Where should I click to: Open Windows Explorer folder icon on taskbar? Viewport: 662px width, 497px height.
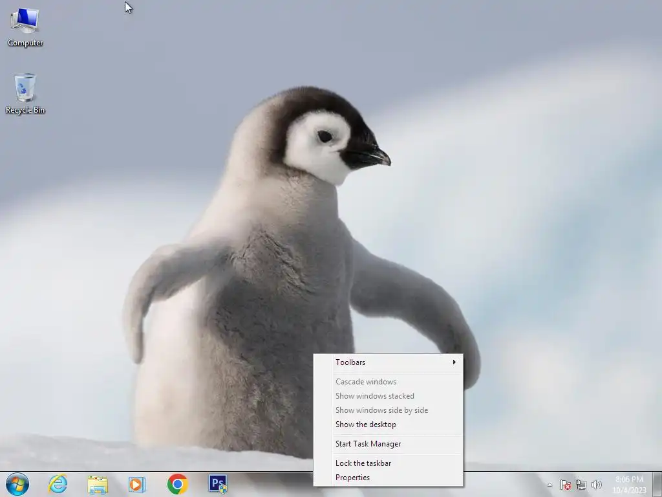pyautogui.click(x=98, y=484)
